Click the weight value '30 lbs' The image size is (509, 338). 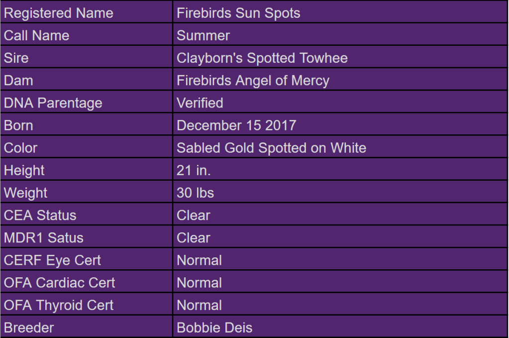[195, 193]
